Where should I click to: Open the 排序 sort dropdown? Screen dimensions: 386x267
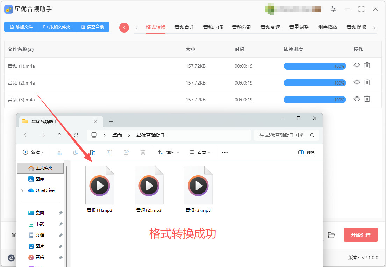click(x=169, y=152)
